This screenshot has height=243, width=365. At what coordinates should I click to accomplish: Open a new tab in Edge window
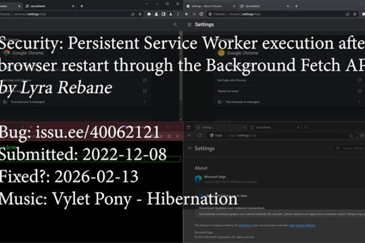click(305, 128)
